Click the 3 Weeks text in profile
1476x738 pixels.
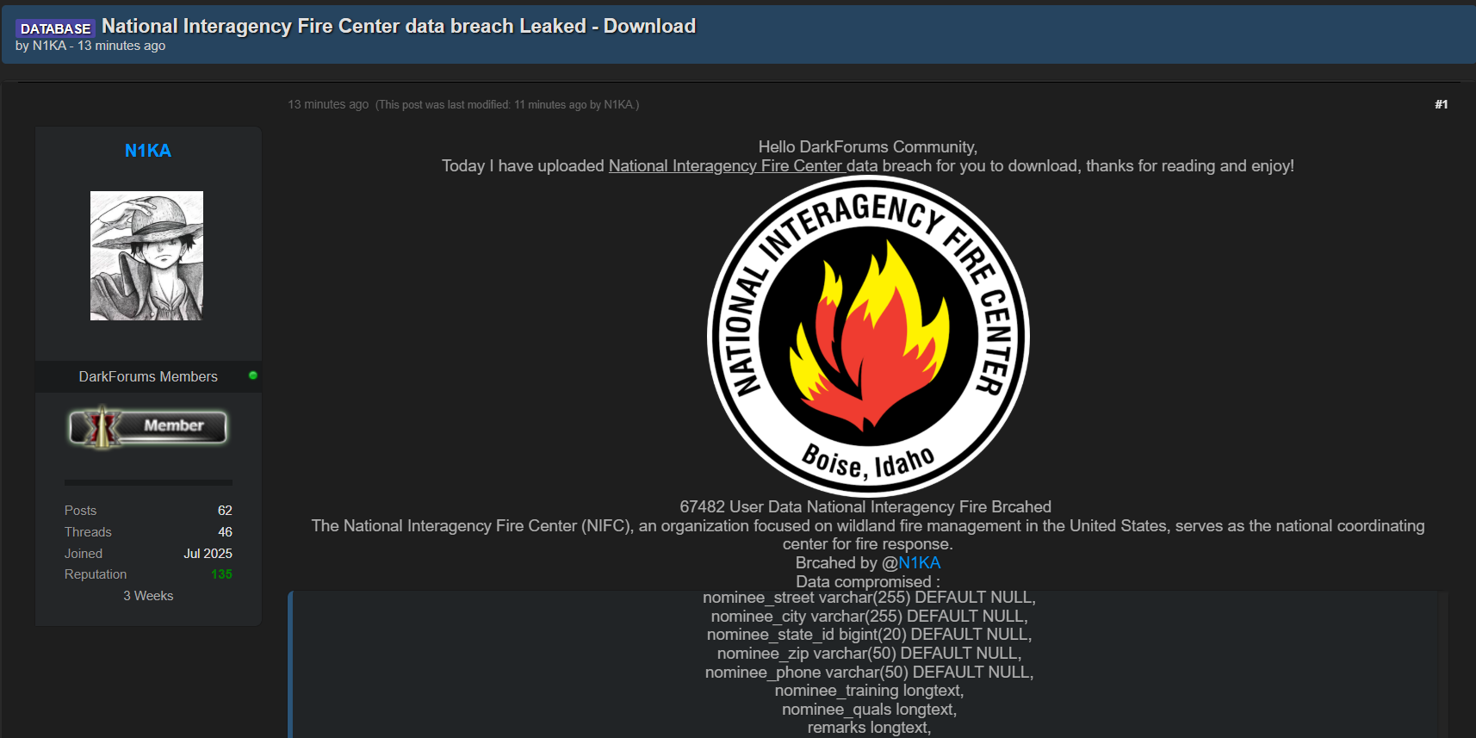pos(148,596)
